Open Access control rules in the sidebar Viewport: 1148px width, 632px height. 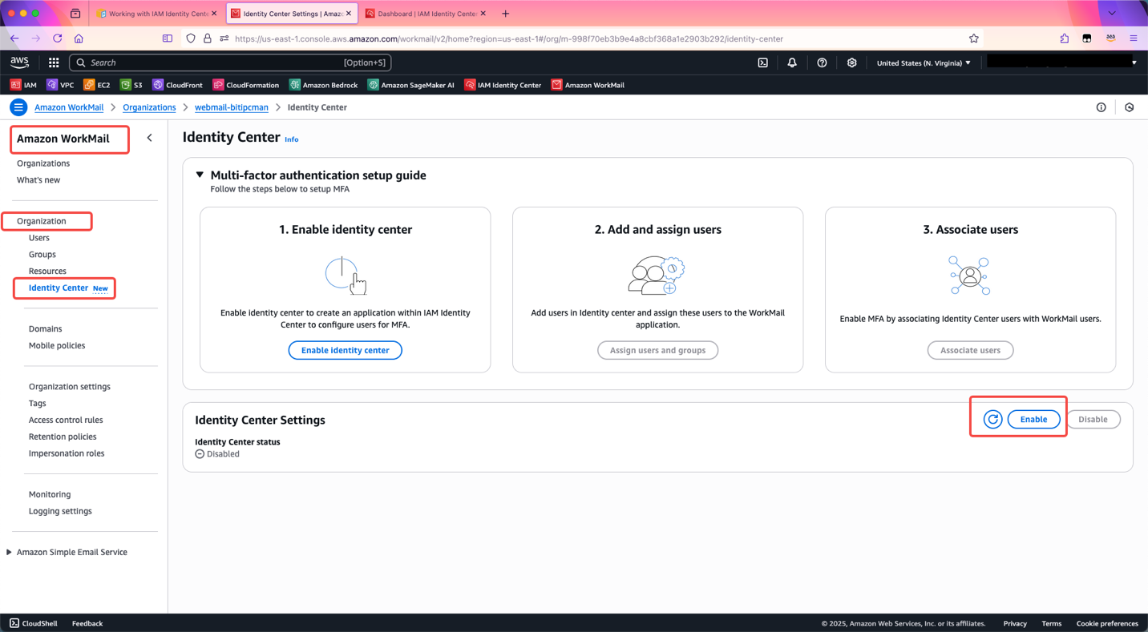point(66,421)
